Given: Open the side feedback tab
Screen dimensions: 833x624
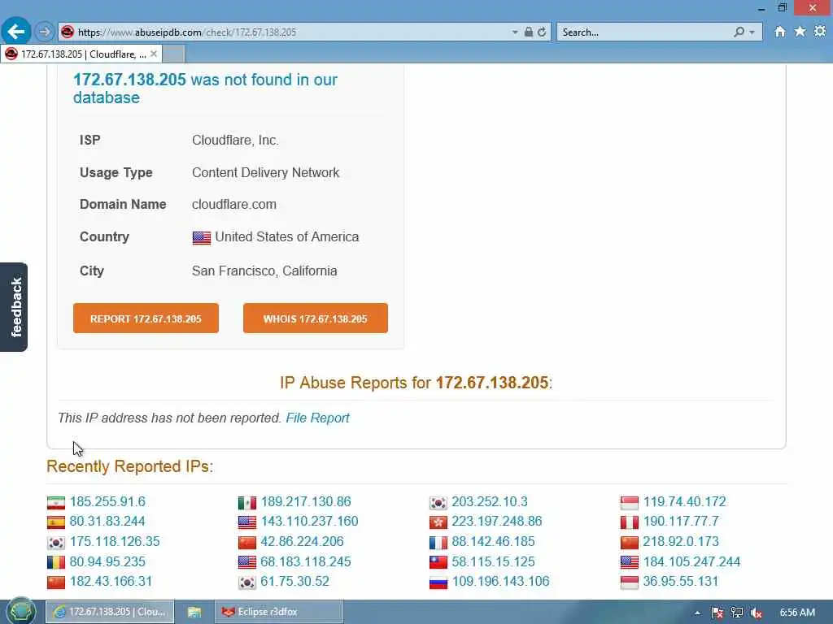Looking at the screenshot, I should (x=14, y=307).
